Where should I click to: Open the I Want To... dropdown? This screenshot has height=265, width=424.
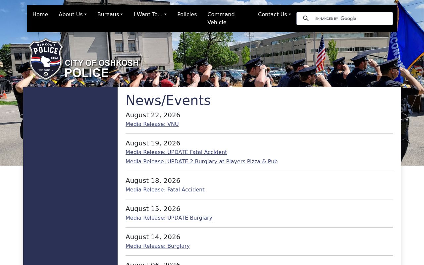150,15
